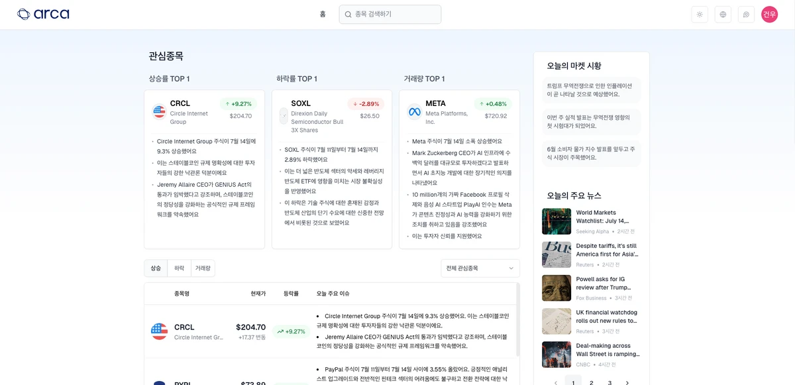Open World Markets Watchlist news thumbnail
This screenshot has height=385, width=795.
pyautogui.click(x=556, y=221)
